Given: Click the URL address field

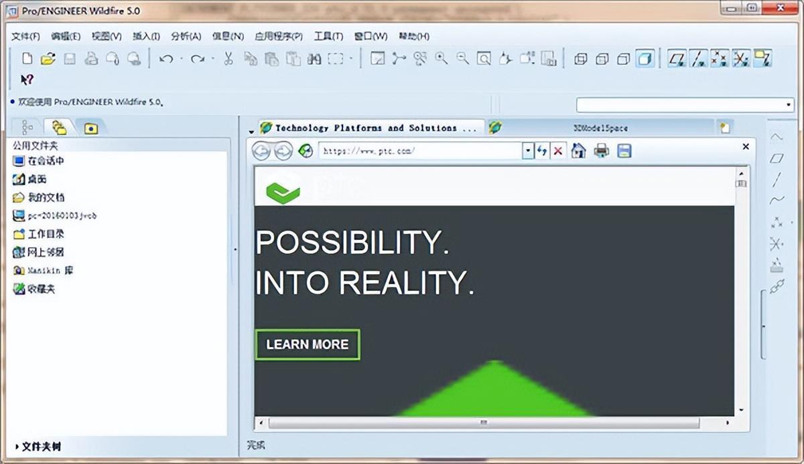Looking at the screenshot, I should [421, 151].
